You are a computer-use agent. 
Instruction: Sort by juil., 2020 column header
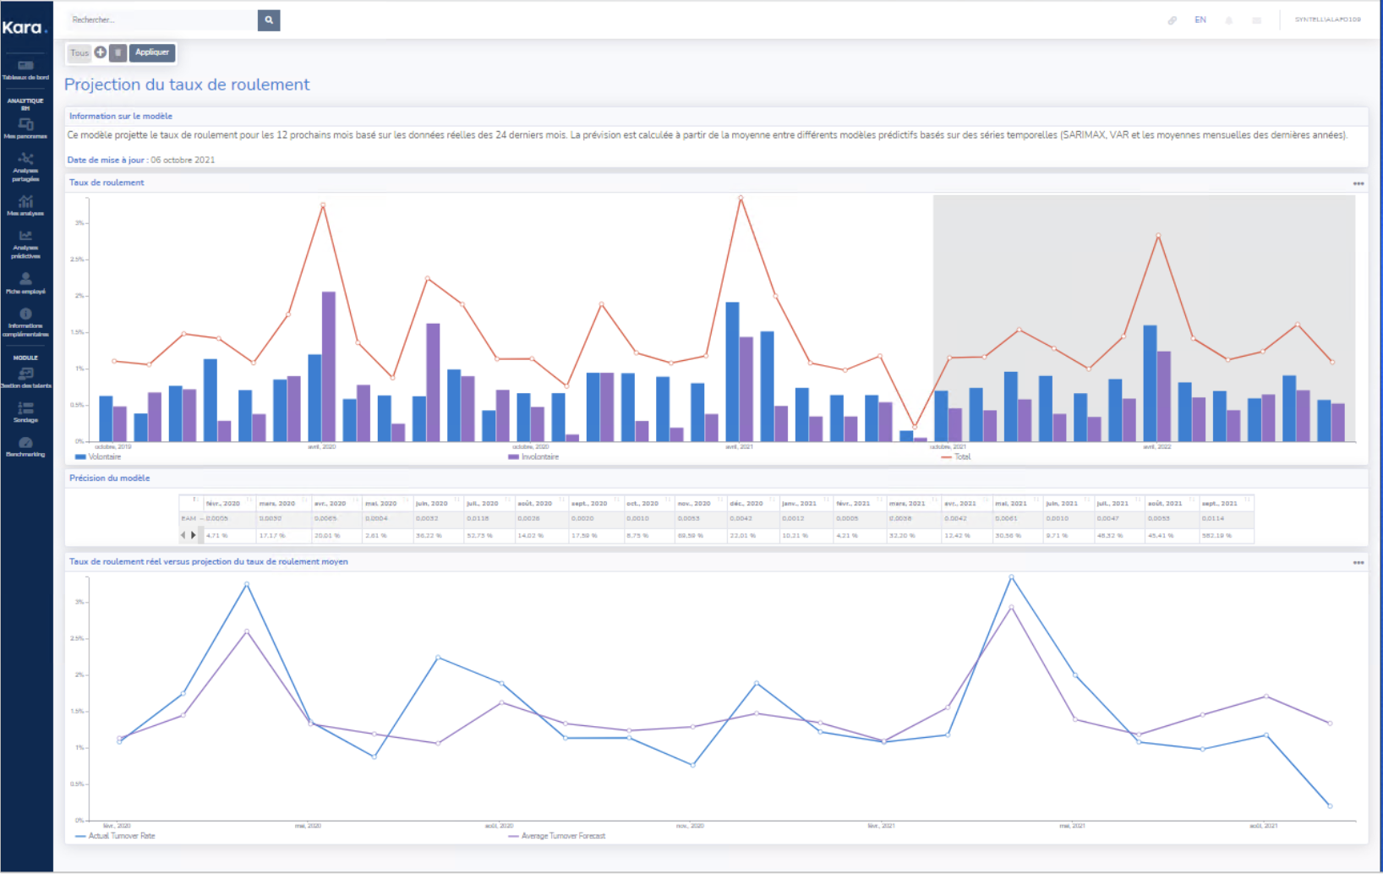489,503
